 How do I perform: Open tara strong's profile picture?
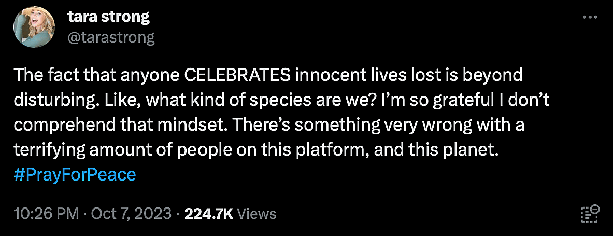(33, 27)
